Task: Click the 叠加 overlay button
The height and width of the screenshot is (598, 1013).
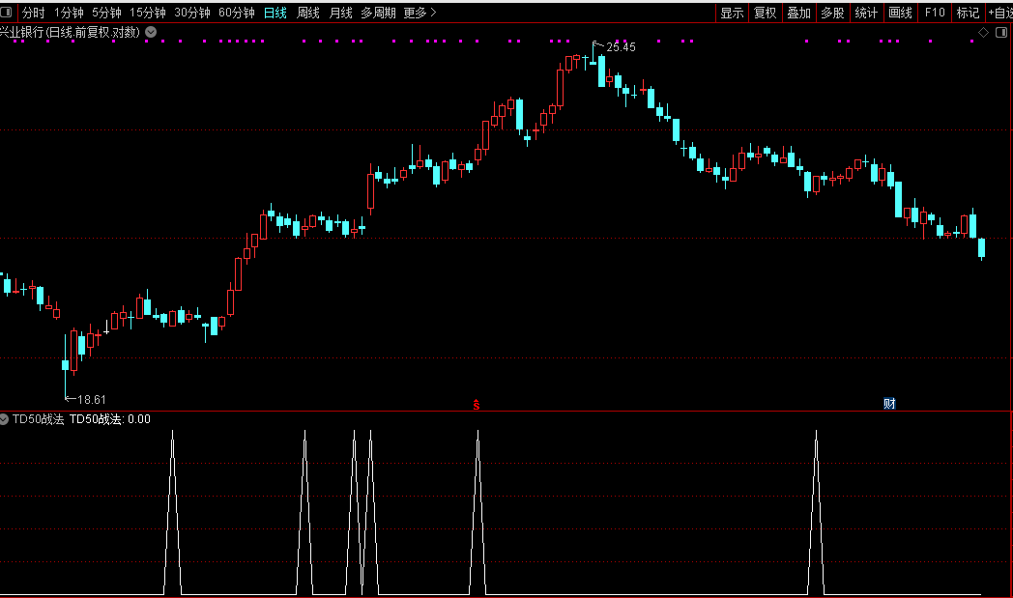Action: click(798, 13)
